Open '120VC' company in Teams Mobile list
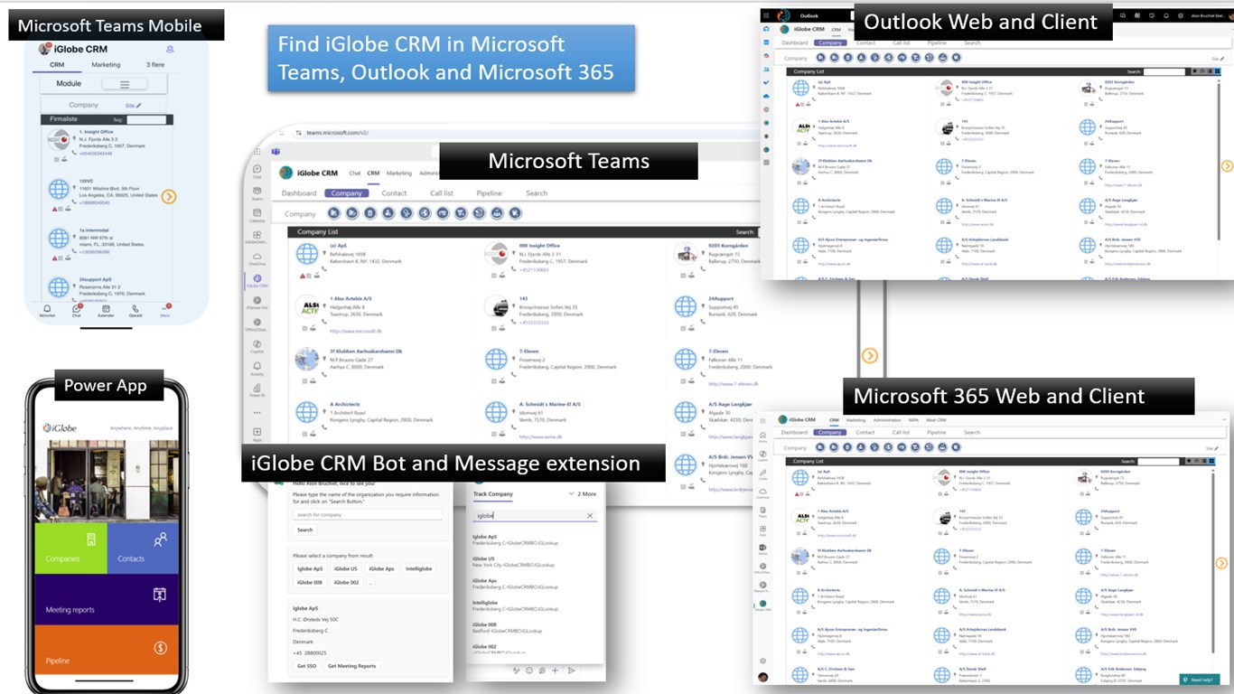 [x=88, y=182]
